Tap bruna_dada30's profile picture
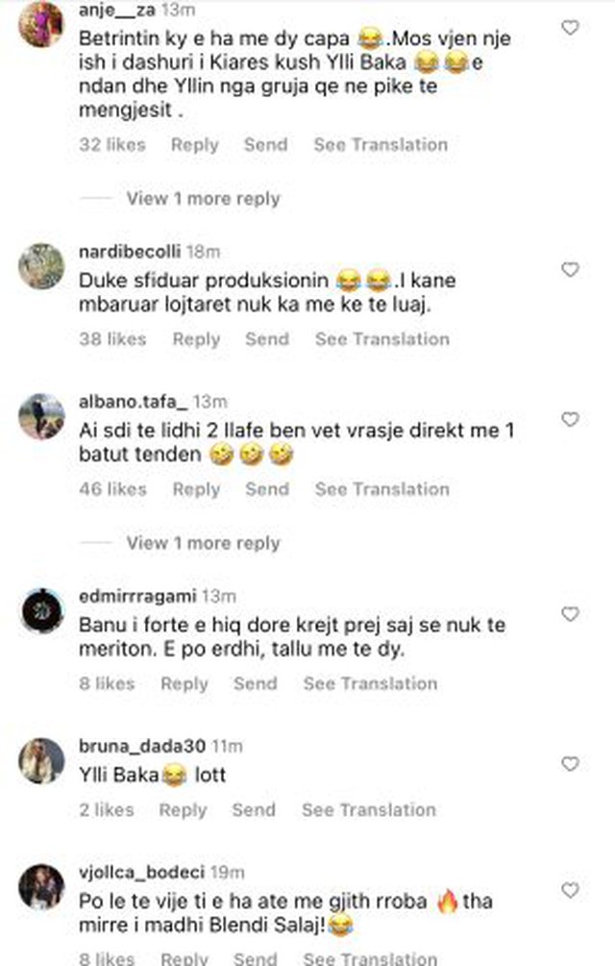This screenshot has width=615, height=966. pyautogui.click(x=41, y=760)
